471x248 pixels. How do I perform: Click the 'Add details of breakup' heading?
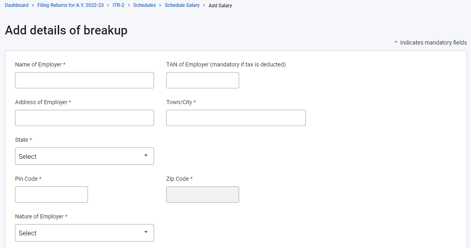coord(66,30)
